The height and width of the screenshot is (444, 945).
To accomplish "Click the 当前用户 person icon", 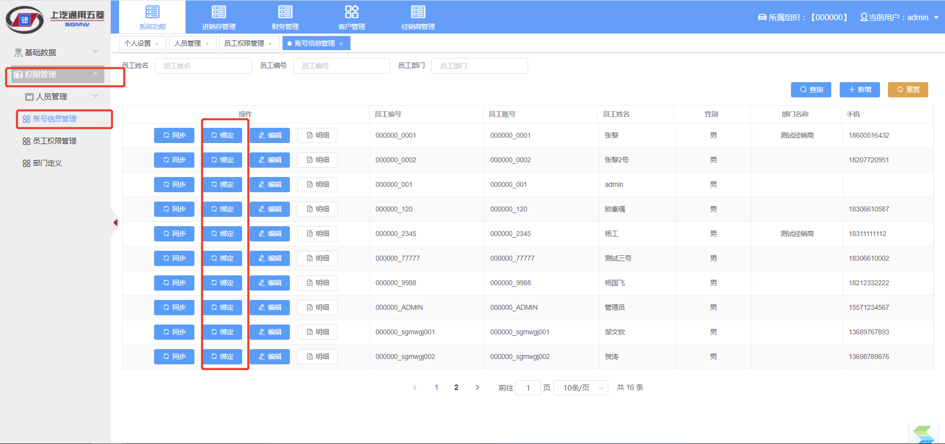I will click(x=864, y=17).
